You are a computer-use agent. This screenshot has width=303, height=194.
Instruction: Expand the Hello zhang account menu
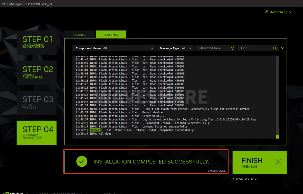click(278, 12)
